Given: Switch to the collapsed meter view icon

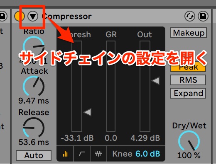Looking at the screenshot, I should tap(65, 154).
